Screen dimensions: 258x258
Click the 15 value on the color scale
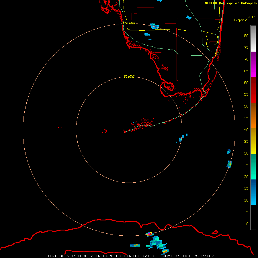coord(246,189)
